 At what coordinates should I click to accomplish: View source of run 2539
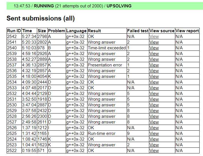pos(154,54)
